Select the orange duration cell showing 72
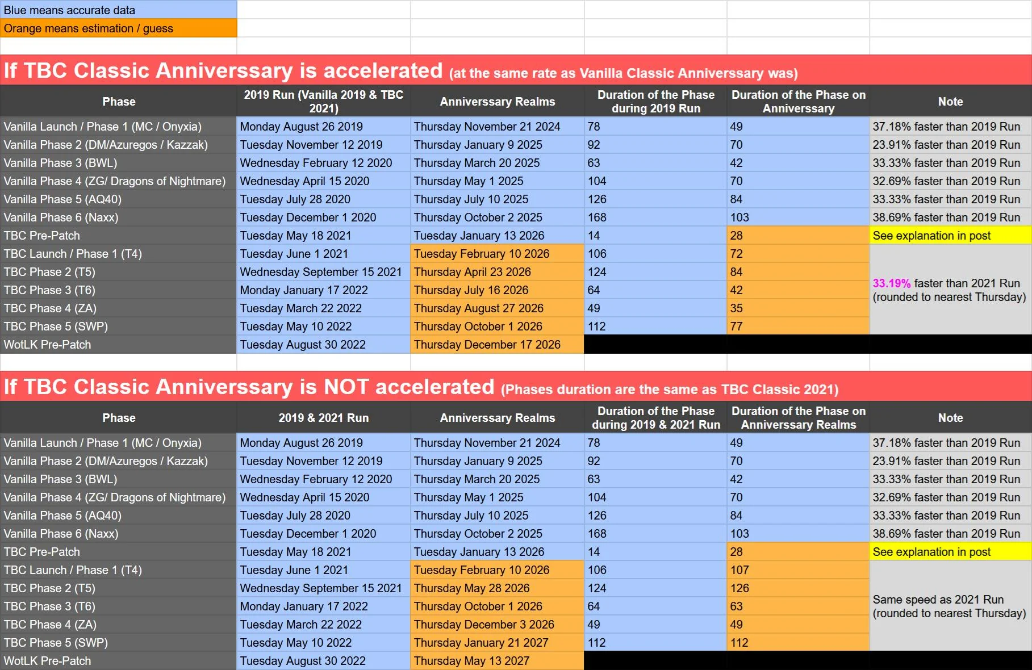Viewport: 1032px width, 670px height. pyautogui.click(x=797, y=254)
